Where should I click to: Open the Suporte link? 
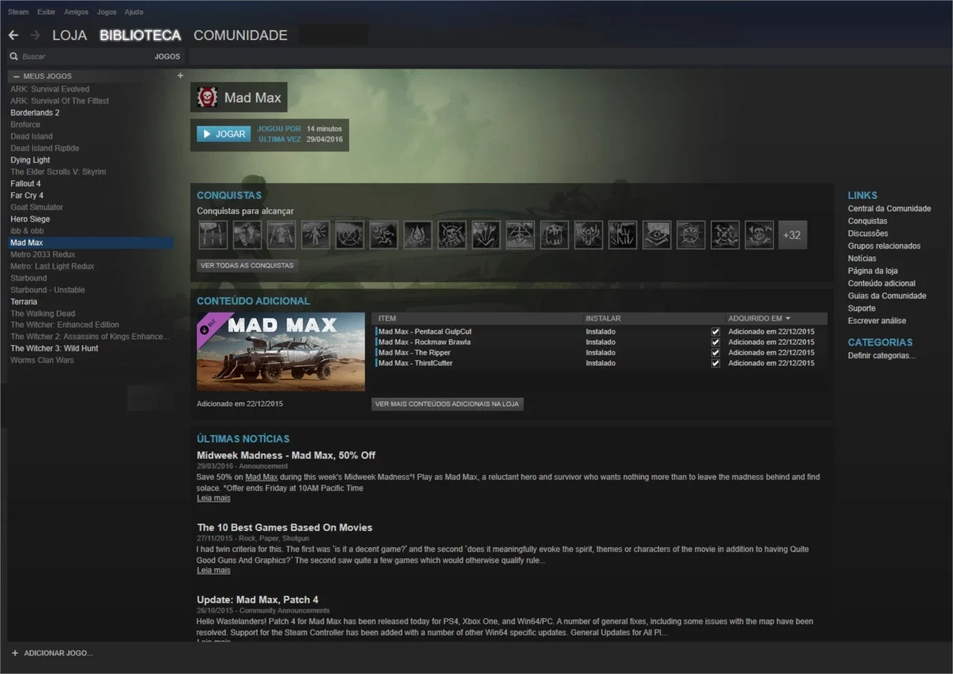click(x=862, y=308)
